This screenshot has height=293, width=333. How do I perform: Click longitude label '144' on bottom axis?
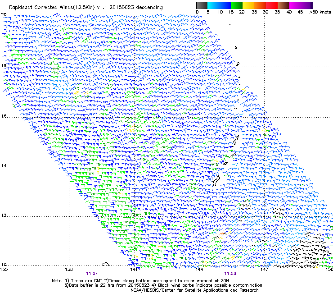tap(199, 270)
